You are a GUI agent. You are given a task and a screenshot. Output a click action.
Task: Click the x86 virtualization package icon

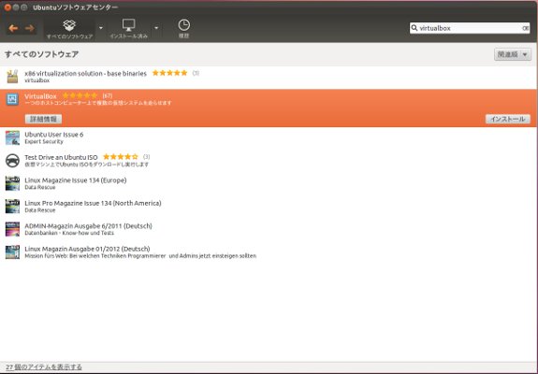pyautogui.click(x=12, y=77)
